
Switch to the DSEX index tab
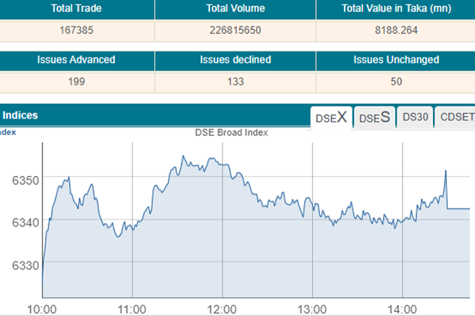coord(331,117)
